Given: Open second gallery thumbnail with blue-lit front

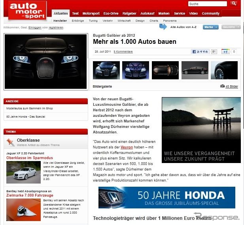Looking at the screenshot, I should 136,70.
